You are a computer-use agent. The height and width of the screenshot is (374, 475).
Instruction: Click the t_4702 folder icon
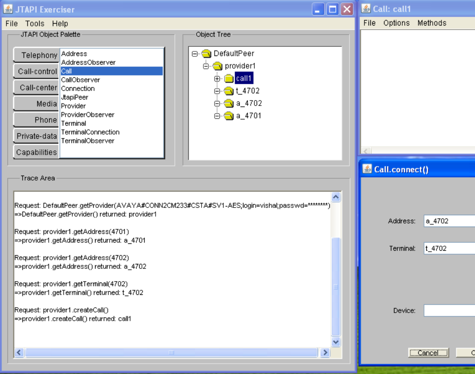(x=229, y=91)
